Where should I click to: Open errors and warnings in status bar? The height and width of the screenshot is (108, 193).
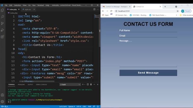(5, 106)
